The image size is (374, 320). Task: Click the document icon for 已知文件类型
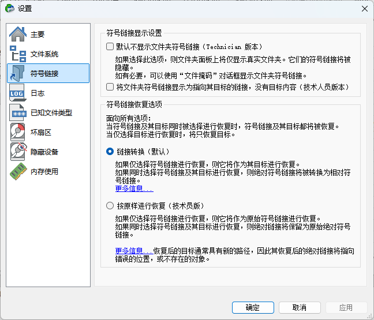pyautogui.click(x=18, y=112)
